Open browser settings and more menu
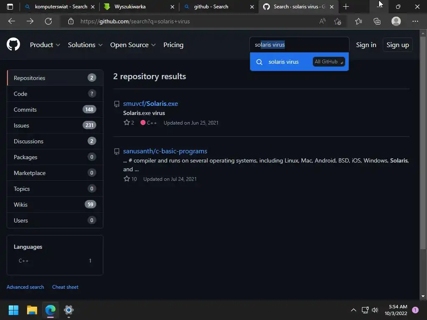Viewport: 427px width, 320px height. click(x=415, y=21)
